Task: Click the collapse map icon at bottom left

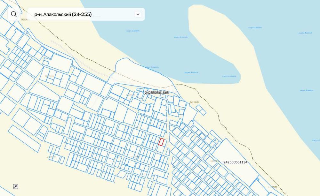Action: [x=15, y=186]
